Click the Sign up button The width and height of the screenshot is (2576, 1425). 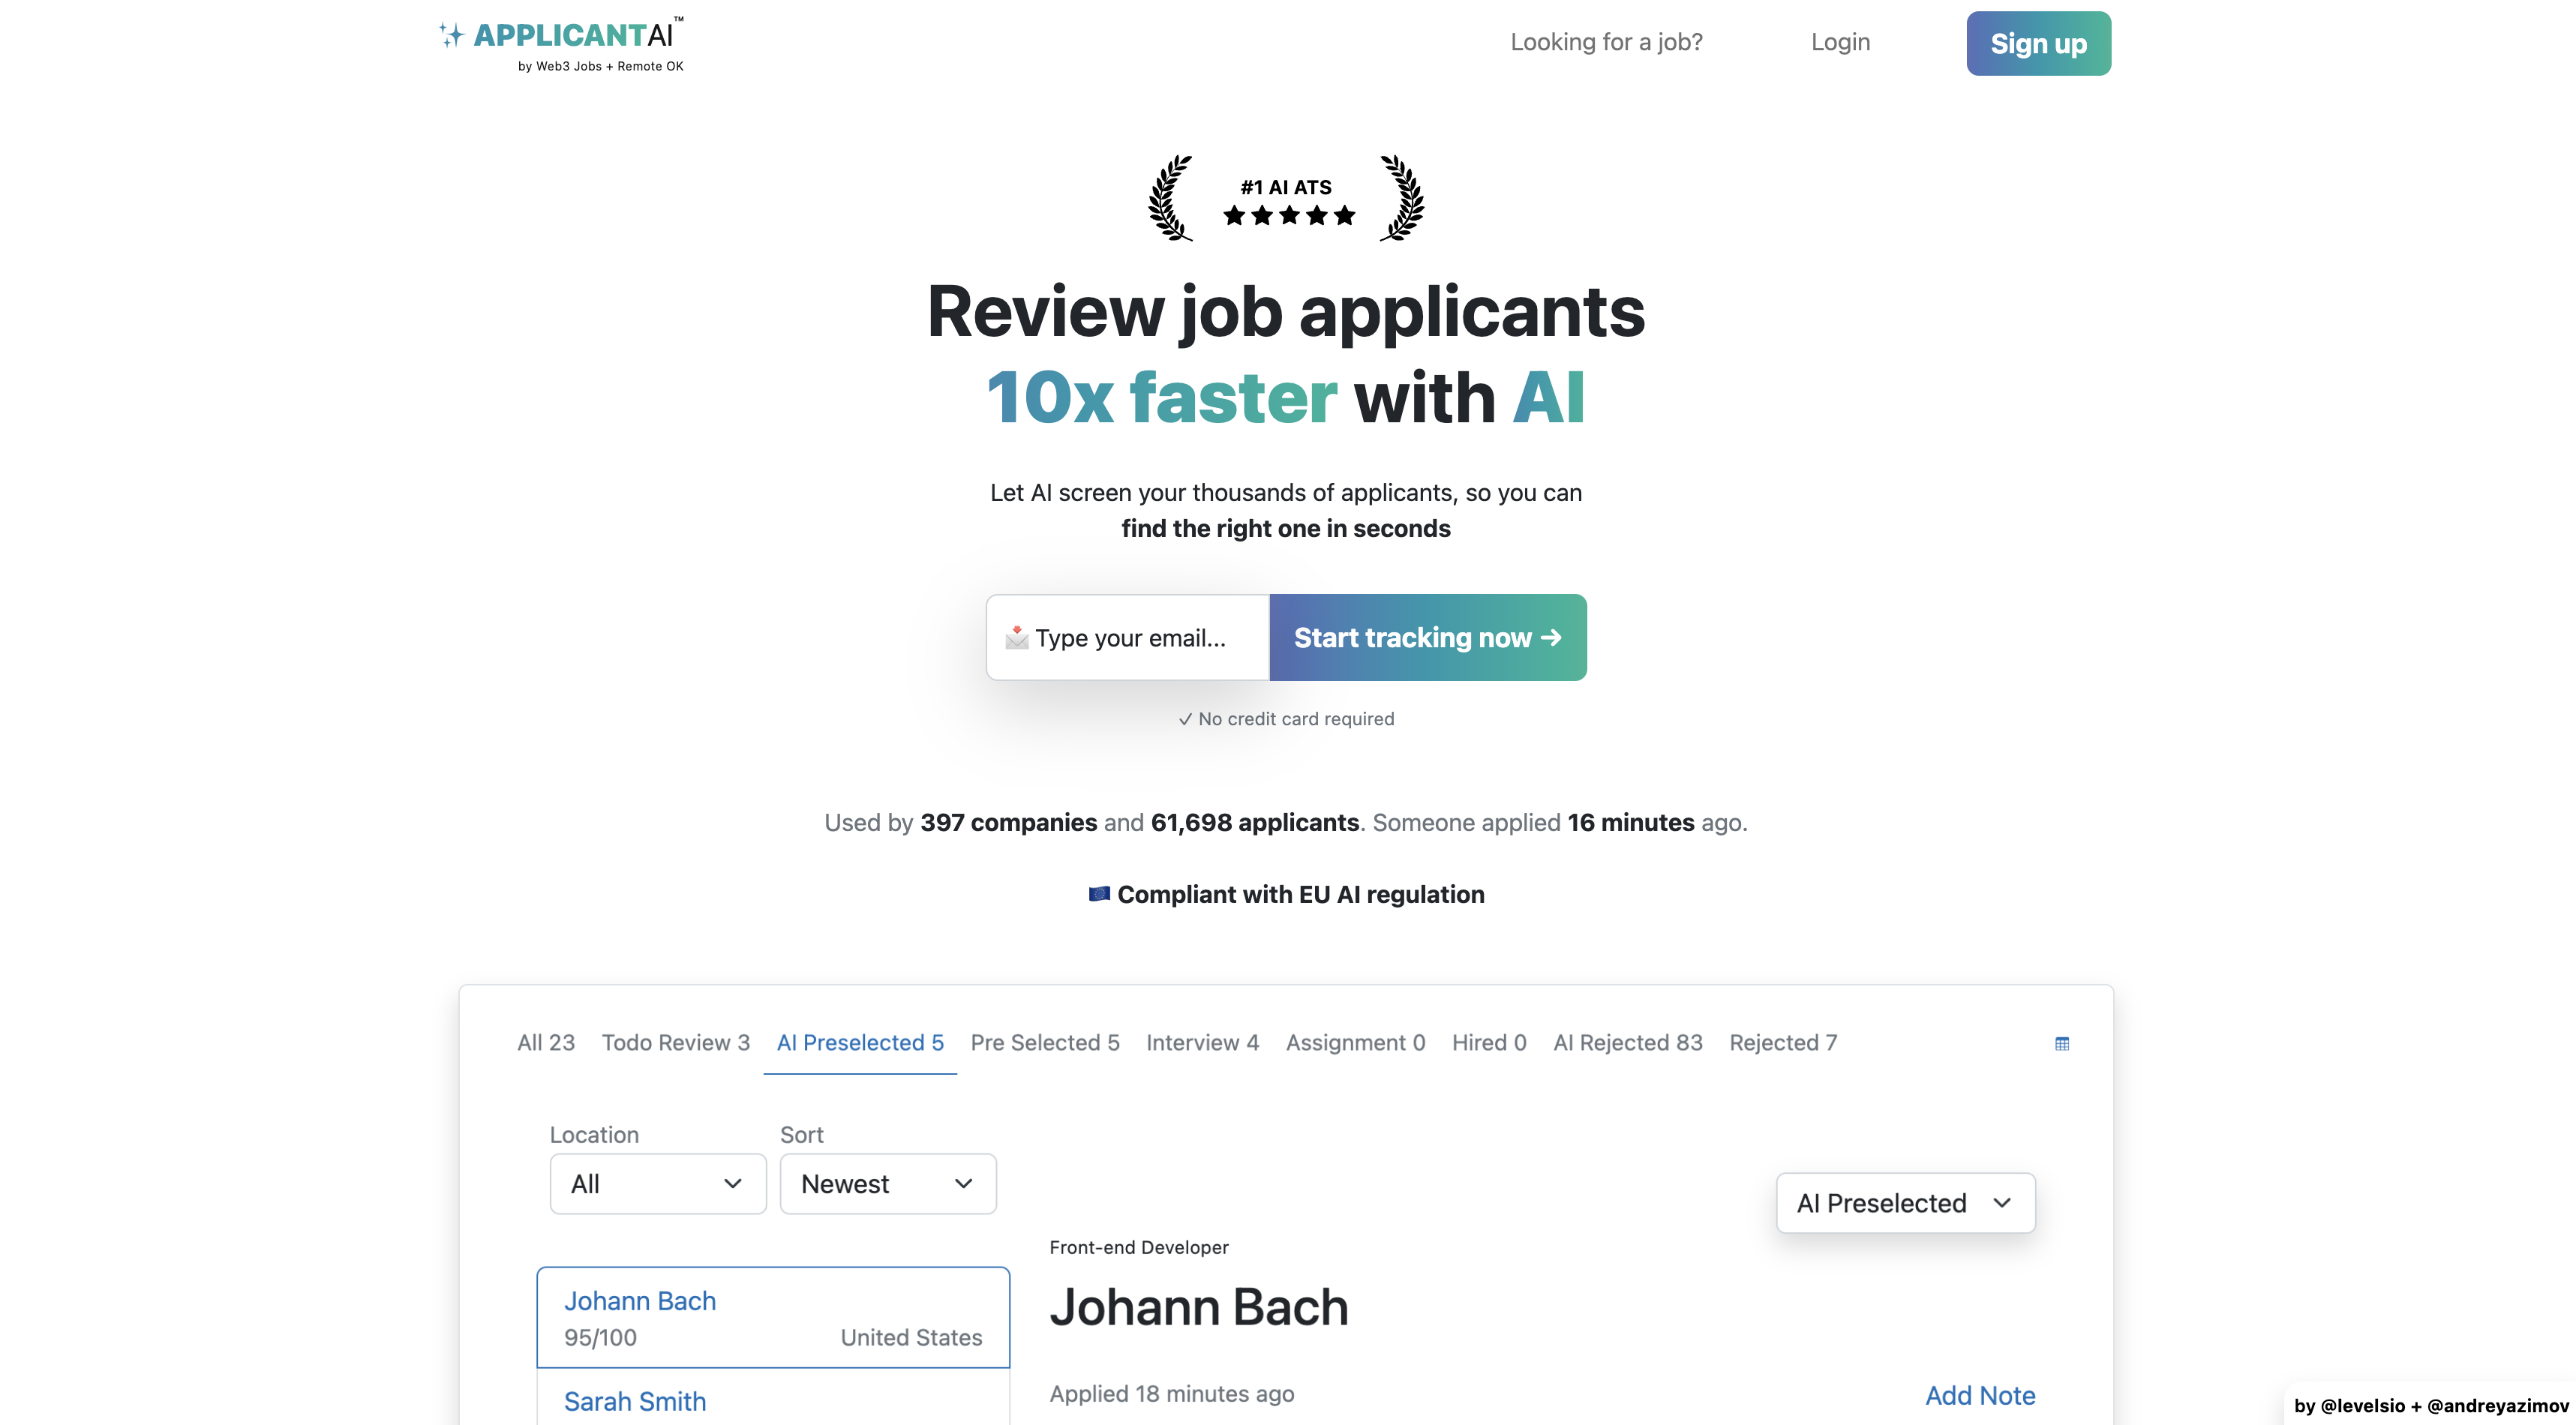[x=2038, y=44]
